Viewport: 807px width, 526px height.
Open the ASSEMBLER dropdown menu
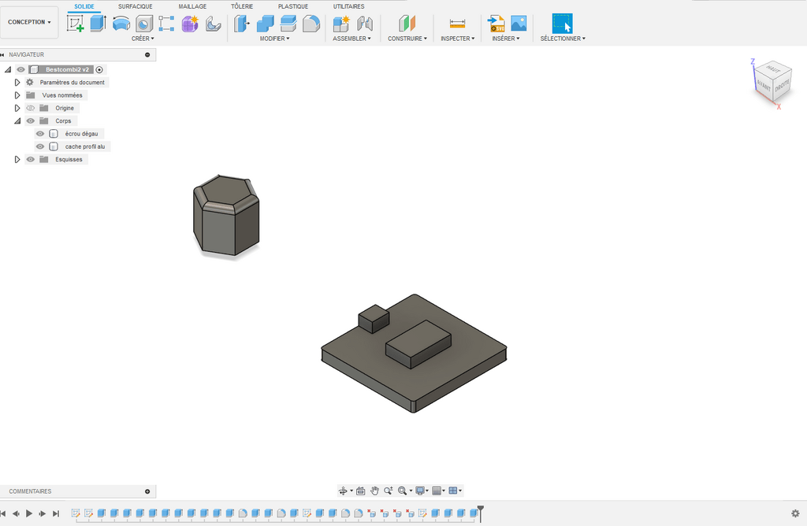(351, 39)
